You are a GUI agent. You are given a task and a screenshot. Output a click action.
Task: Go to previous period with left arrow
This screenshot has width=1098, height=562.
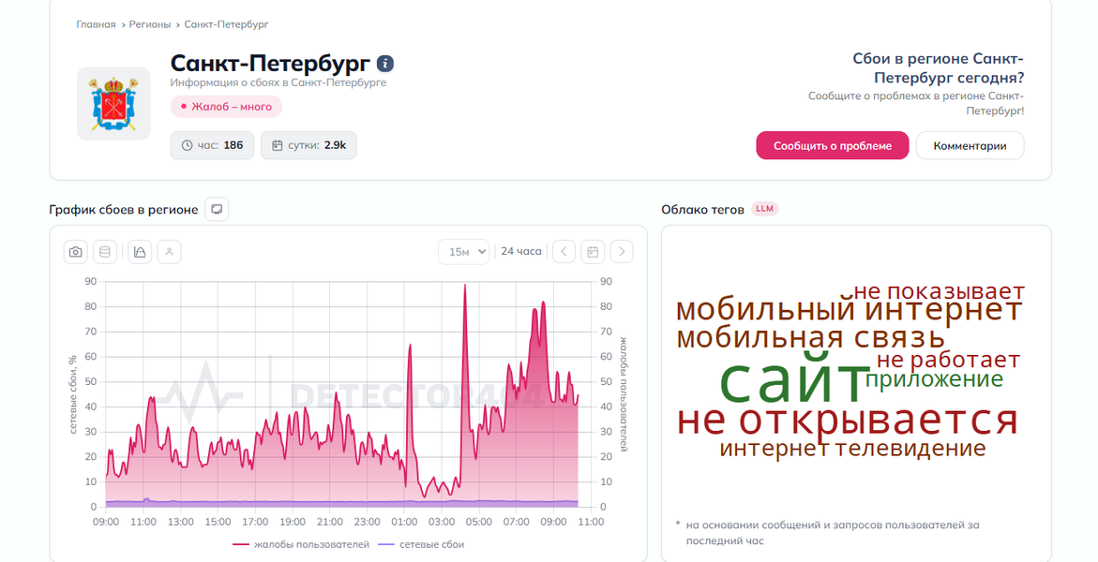564,252
